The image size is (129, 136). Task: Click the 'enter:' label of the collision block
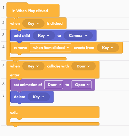[x=15, y=75]
